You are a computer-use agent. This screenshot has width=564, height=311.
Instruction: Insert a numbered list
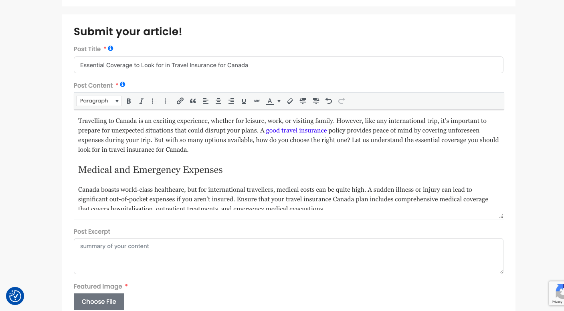click(167, 101)
